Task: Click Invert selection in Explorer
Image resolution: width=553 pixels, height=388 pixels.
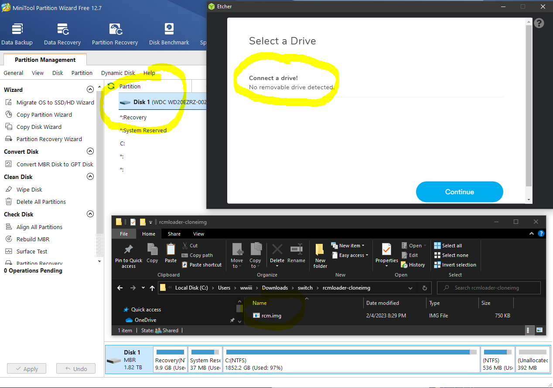Action: (455, 265)
